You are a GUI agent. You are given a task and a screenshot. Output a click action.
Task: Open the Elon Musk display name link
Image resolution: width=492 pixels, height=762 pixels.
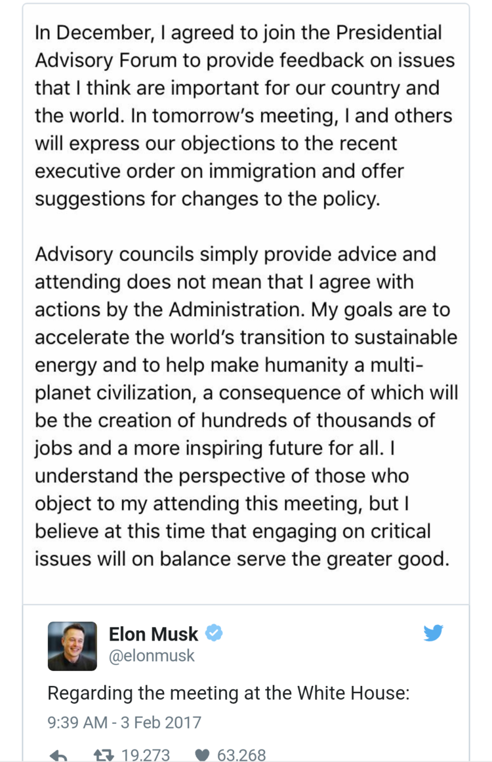153,634
